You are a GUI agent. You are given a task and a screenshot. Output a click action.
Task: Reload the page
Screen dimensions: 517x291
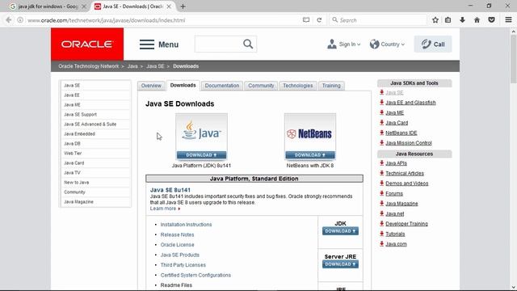pos(319,20)
